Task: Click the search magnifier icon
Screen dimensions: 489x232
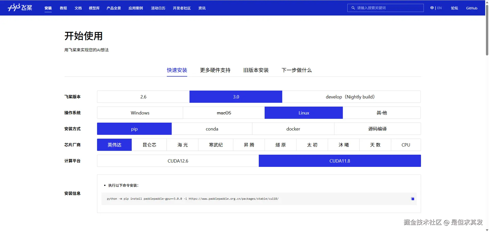Action: click(x=353, y=8)
